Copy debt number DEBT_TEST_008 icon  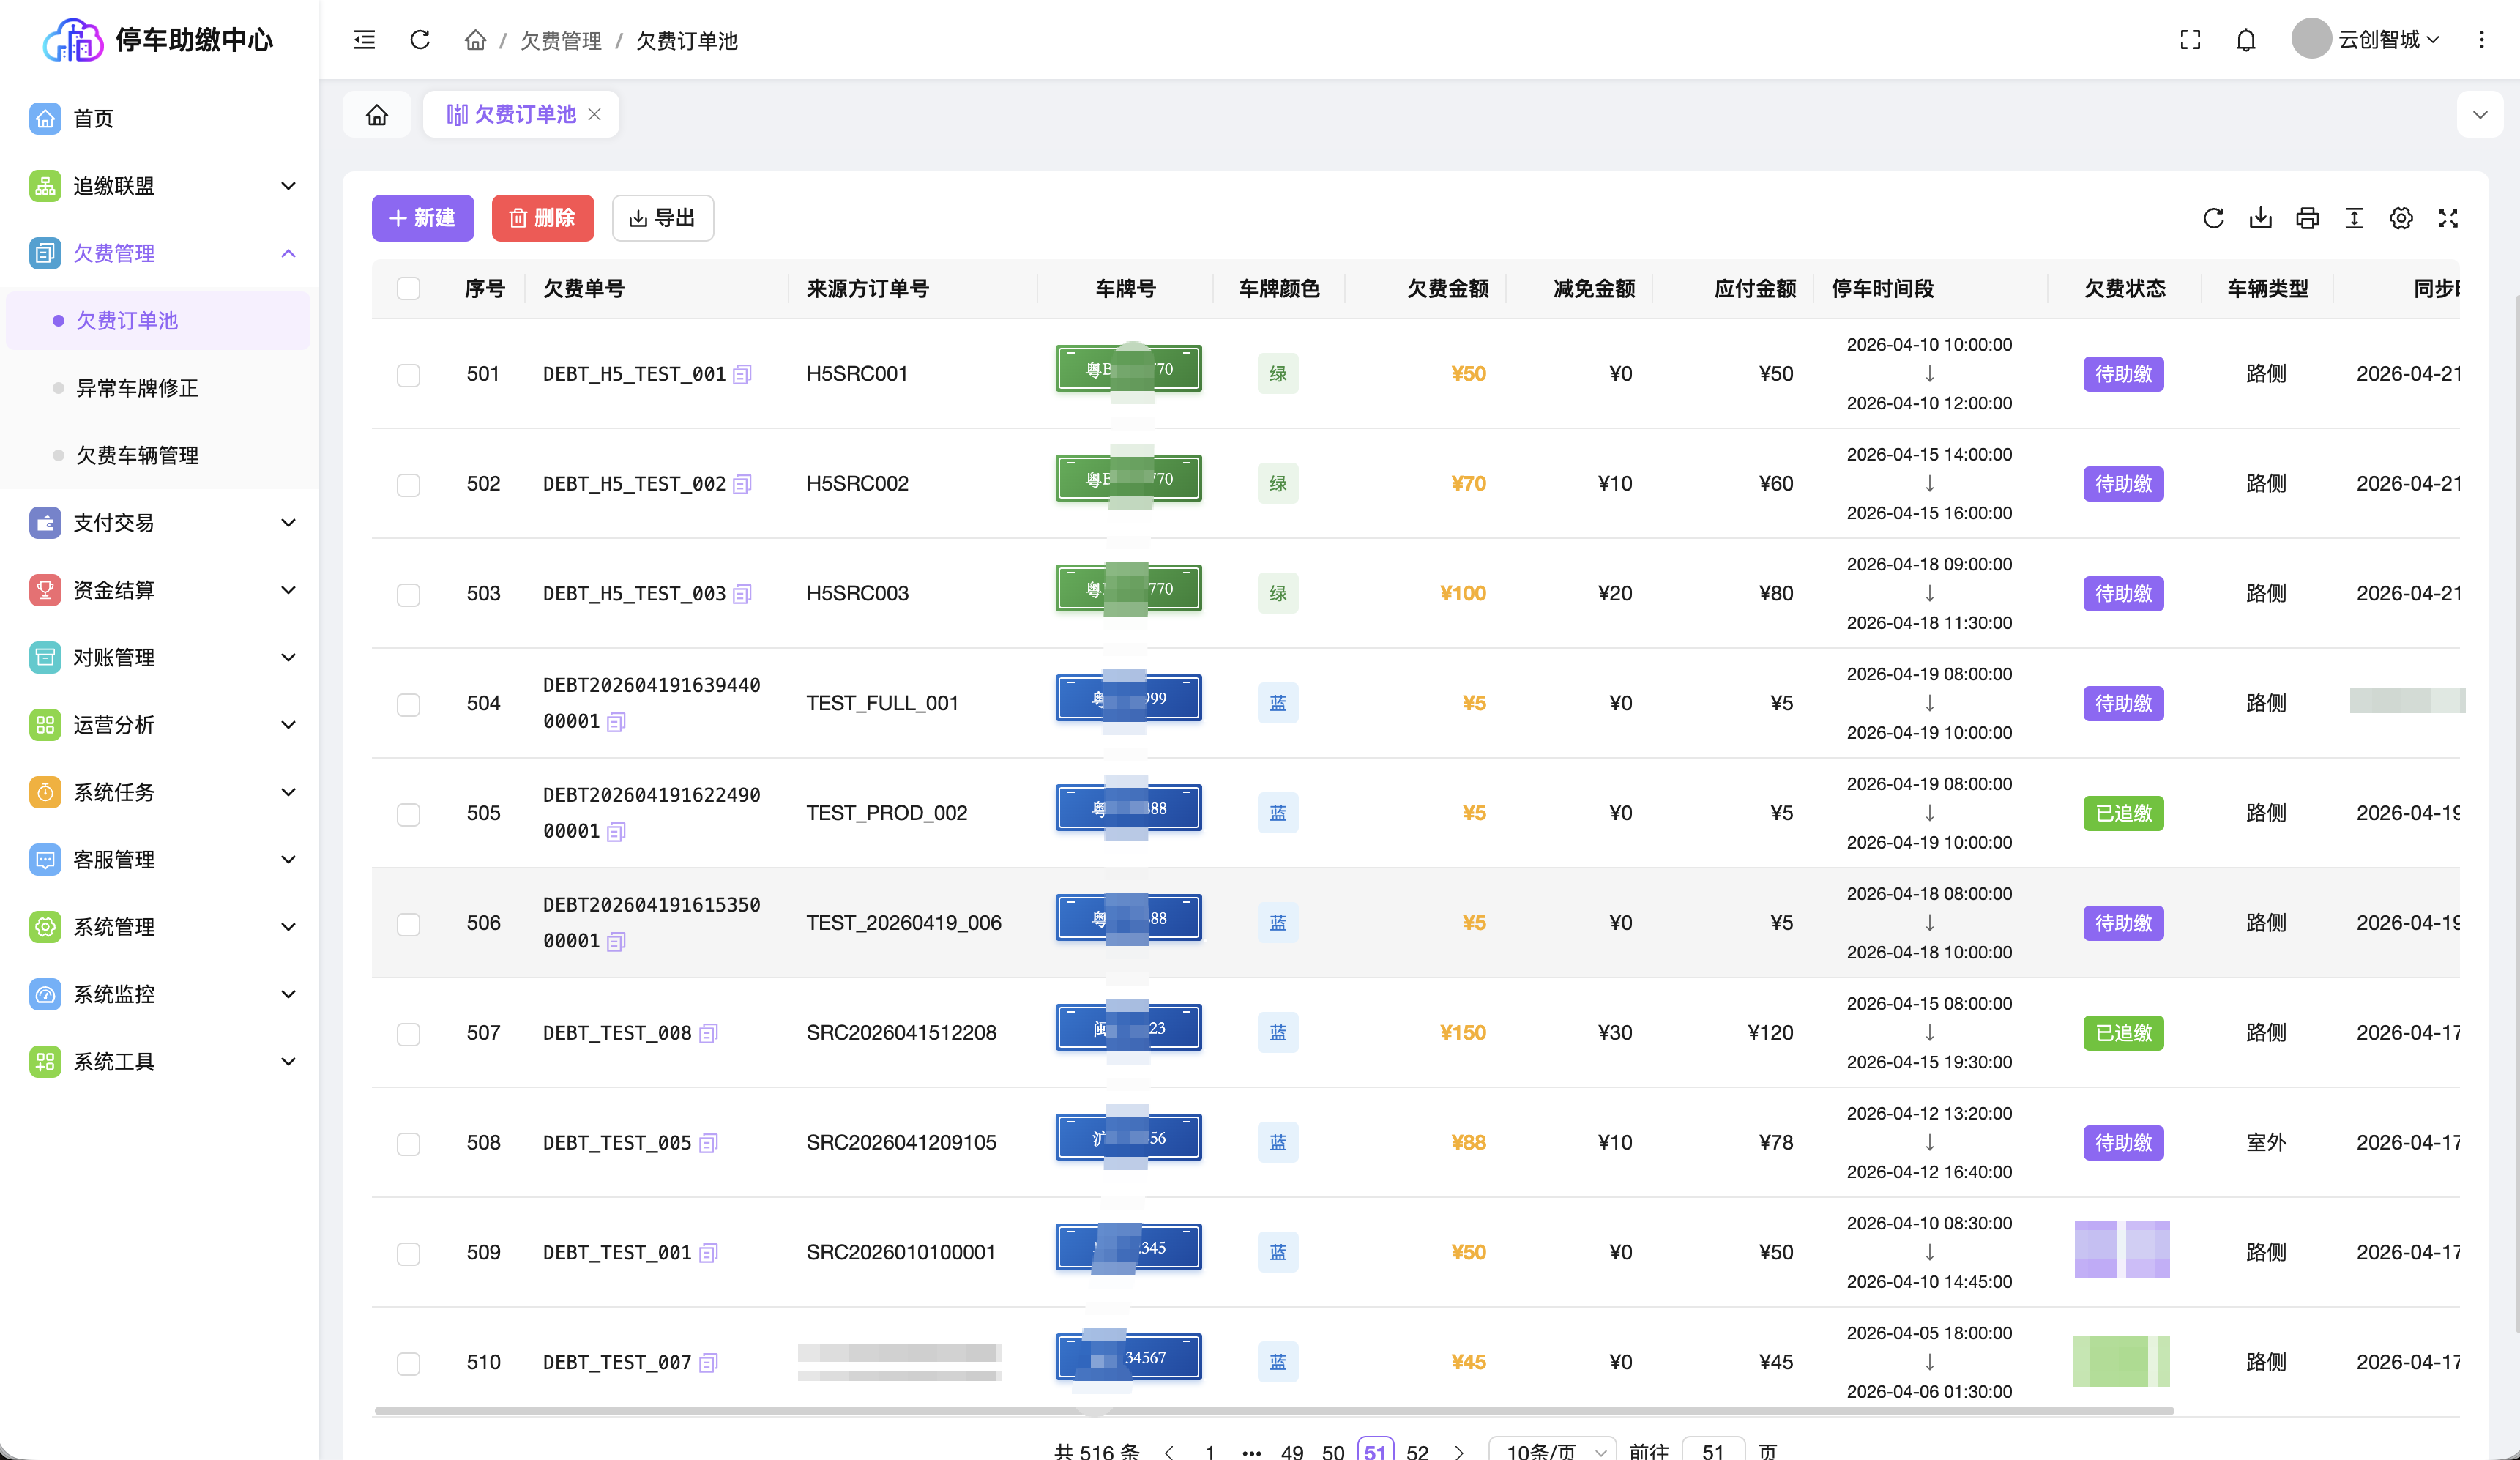(708, 1033)
